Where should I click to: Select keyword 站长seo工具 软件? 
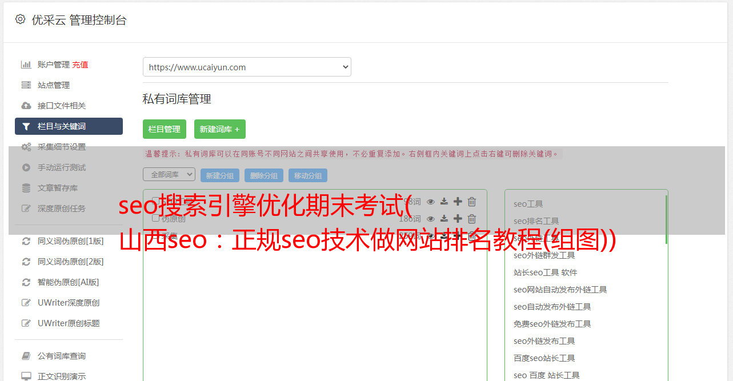coord(546,272)
